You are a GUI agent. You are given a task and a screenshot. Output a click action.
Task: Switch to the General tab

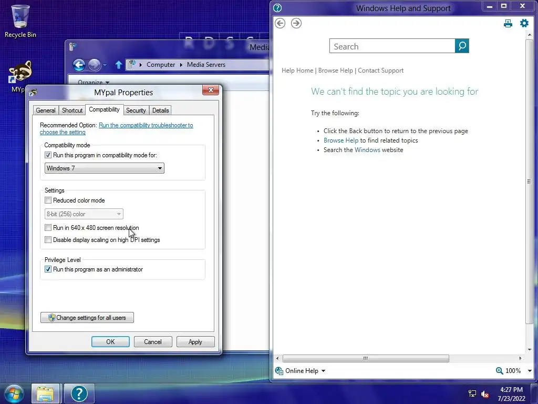pyautogui.click(x=45, y=110)
